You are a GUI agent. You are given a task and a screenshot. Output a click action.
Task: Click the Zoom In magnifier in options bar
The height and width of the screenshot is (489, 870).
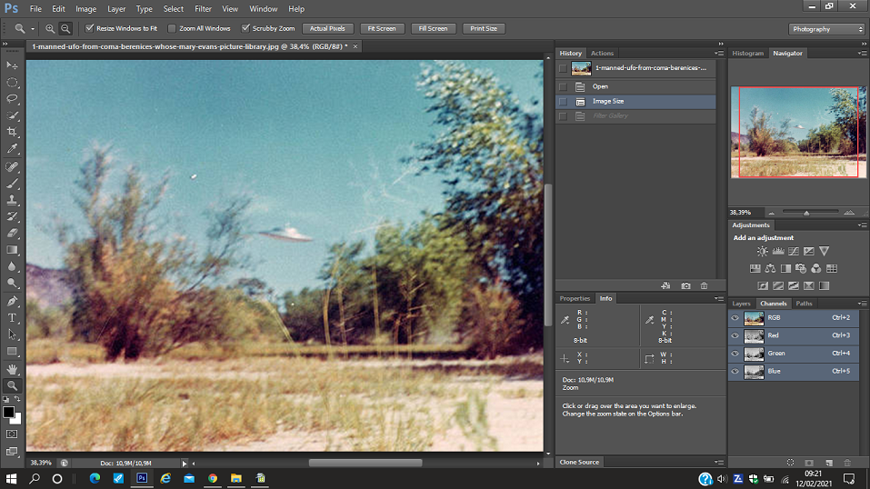[50, 29]
